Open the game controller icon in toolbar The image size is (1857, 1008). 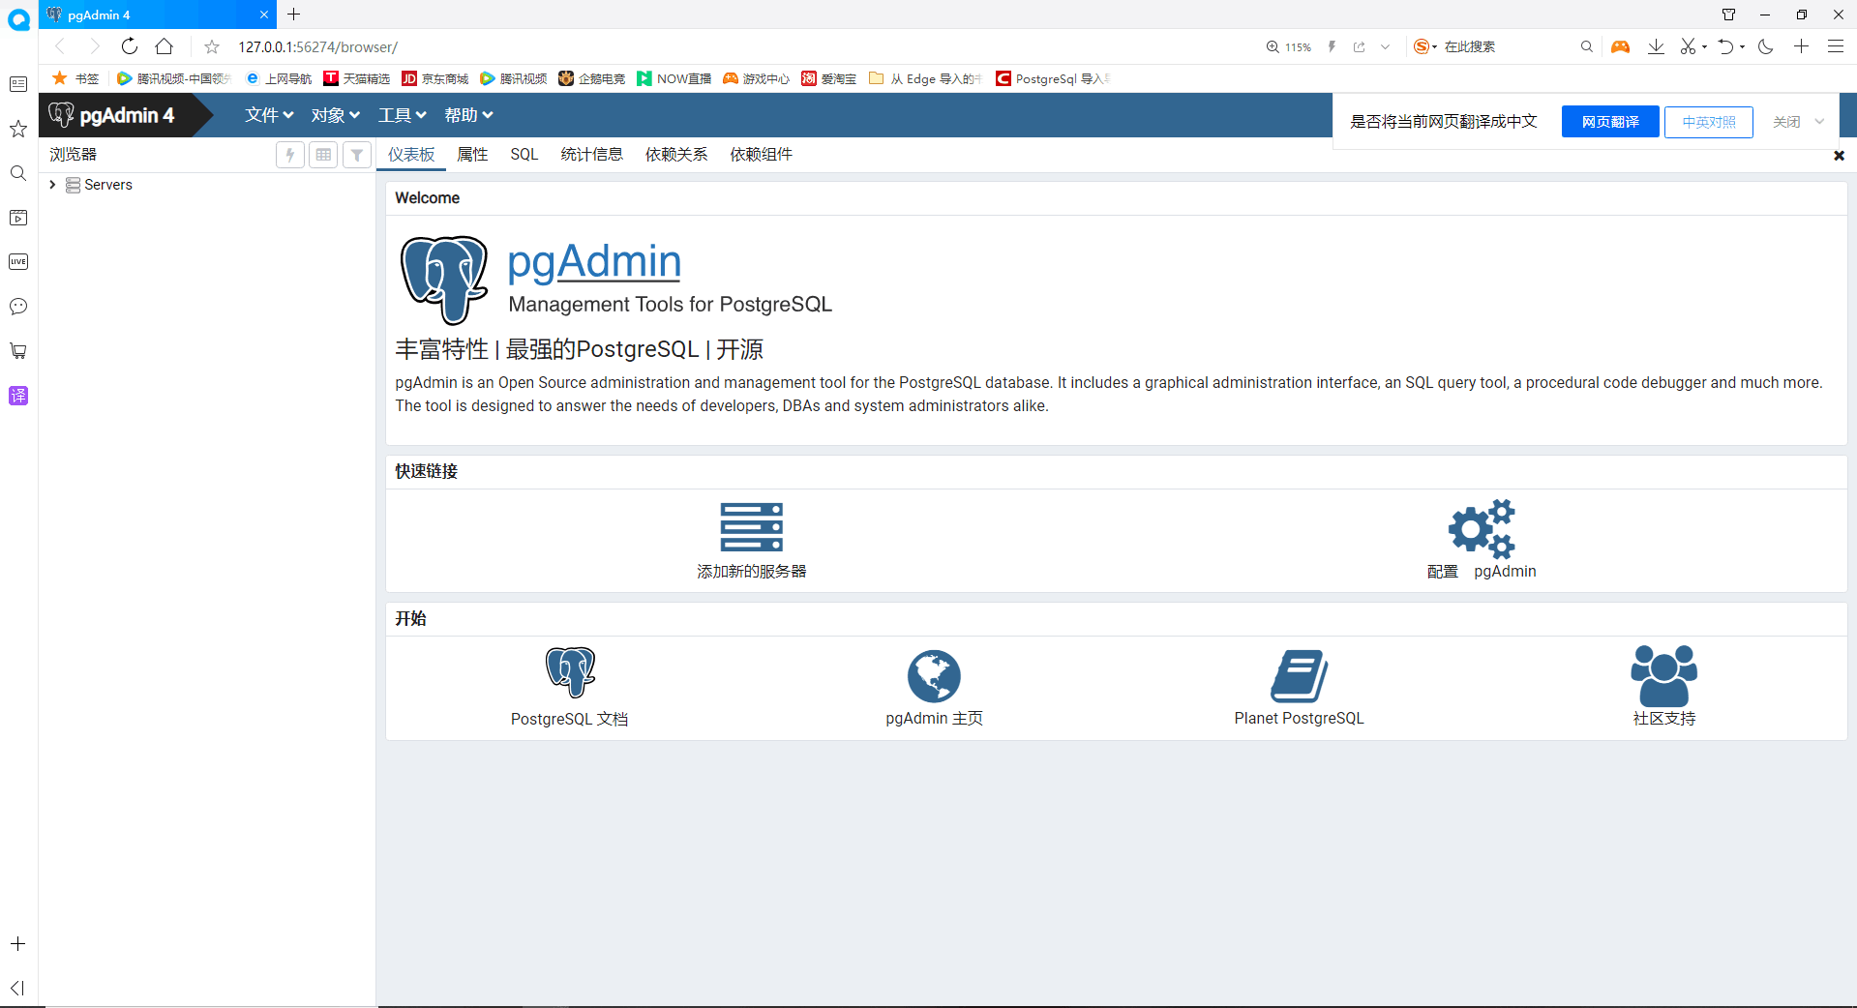(x=1620, y=46)
